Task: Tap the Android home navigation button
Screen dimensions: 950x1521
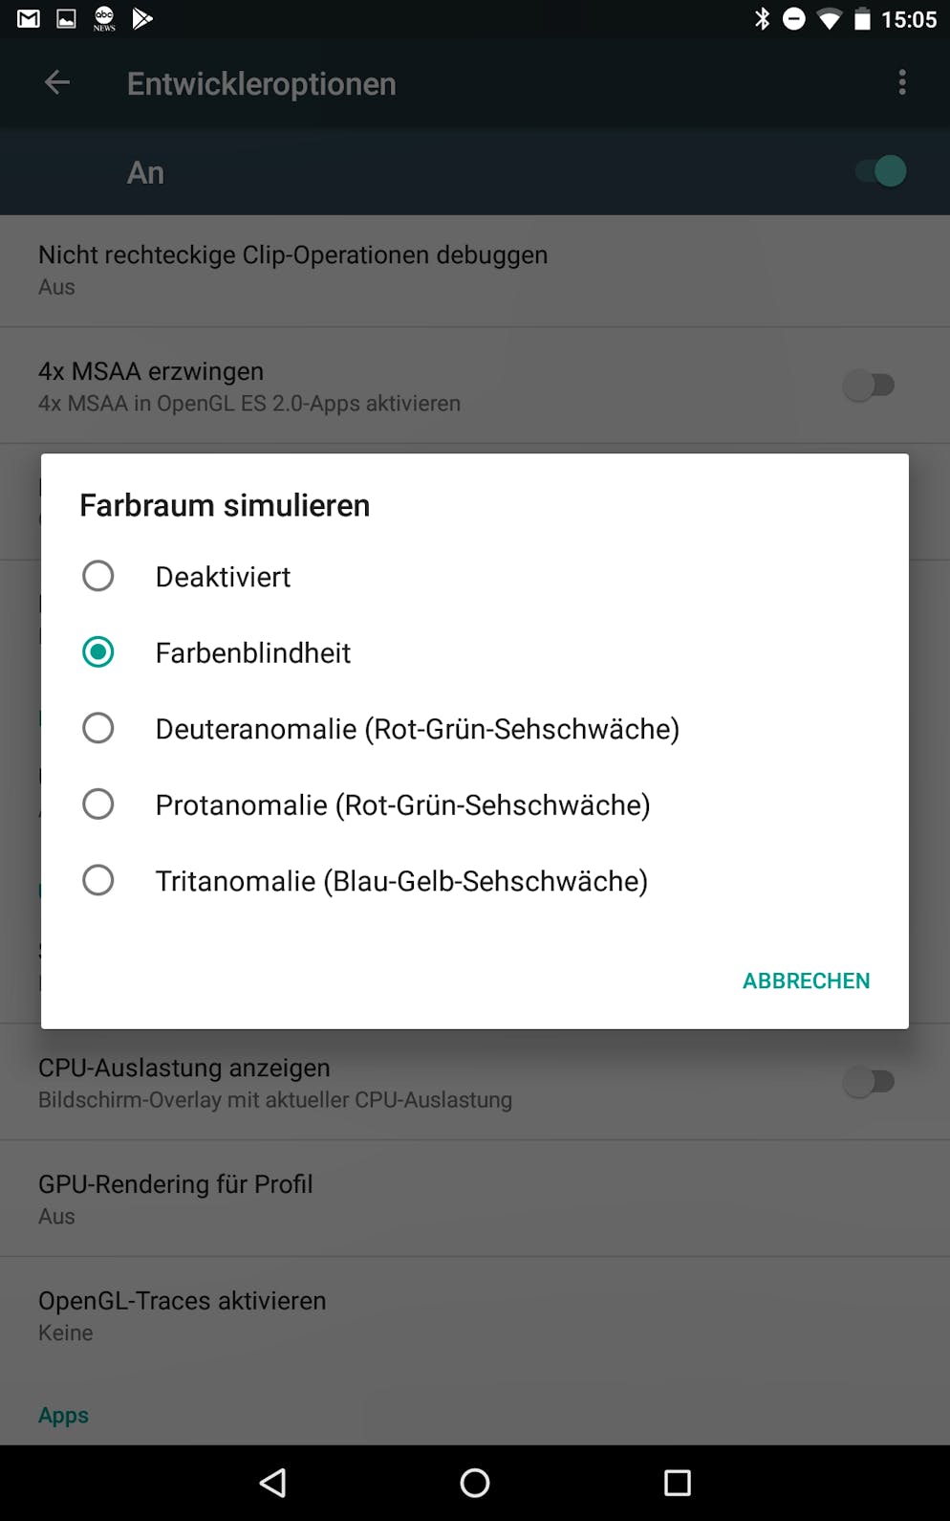Action: pos(475,1483)
